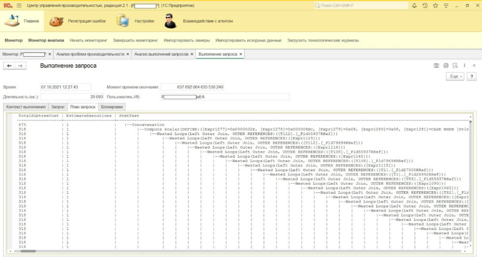
Task: Click Загрузить технологические журналы
Action: coord(323,40)
